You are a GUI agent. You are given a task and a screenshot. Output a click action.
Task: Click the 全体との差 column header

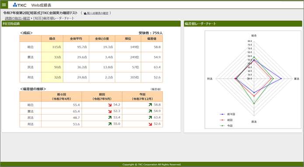click(x=102, y=39)
